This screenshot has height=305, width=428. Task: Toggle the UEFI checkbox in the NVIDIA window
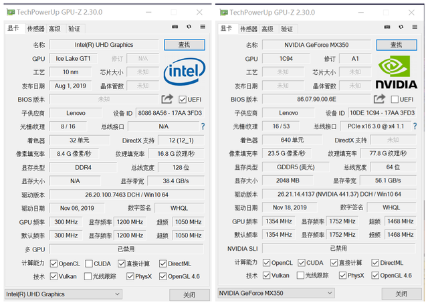point(395,100)
